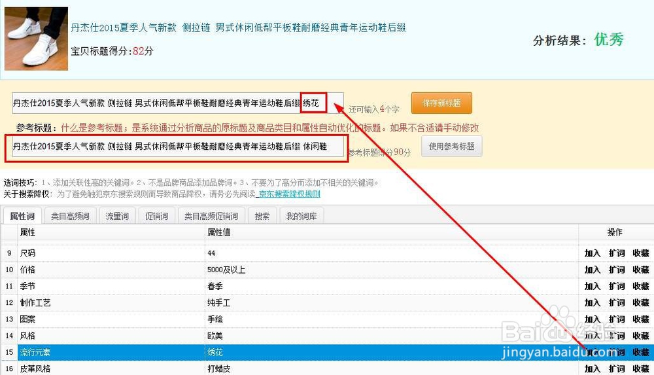This screenshot has height=375, width=654.
Task: Select the 价格 attribute cell
Action: (x=111, y=270)
